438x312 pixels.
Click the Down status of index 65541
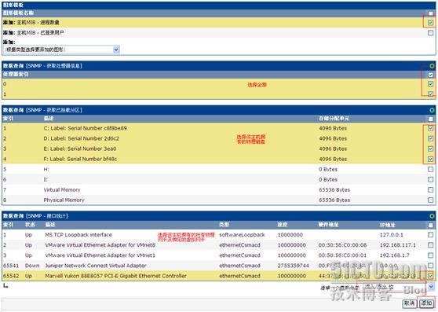coord(32,266)
